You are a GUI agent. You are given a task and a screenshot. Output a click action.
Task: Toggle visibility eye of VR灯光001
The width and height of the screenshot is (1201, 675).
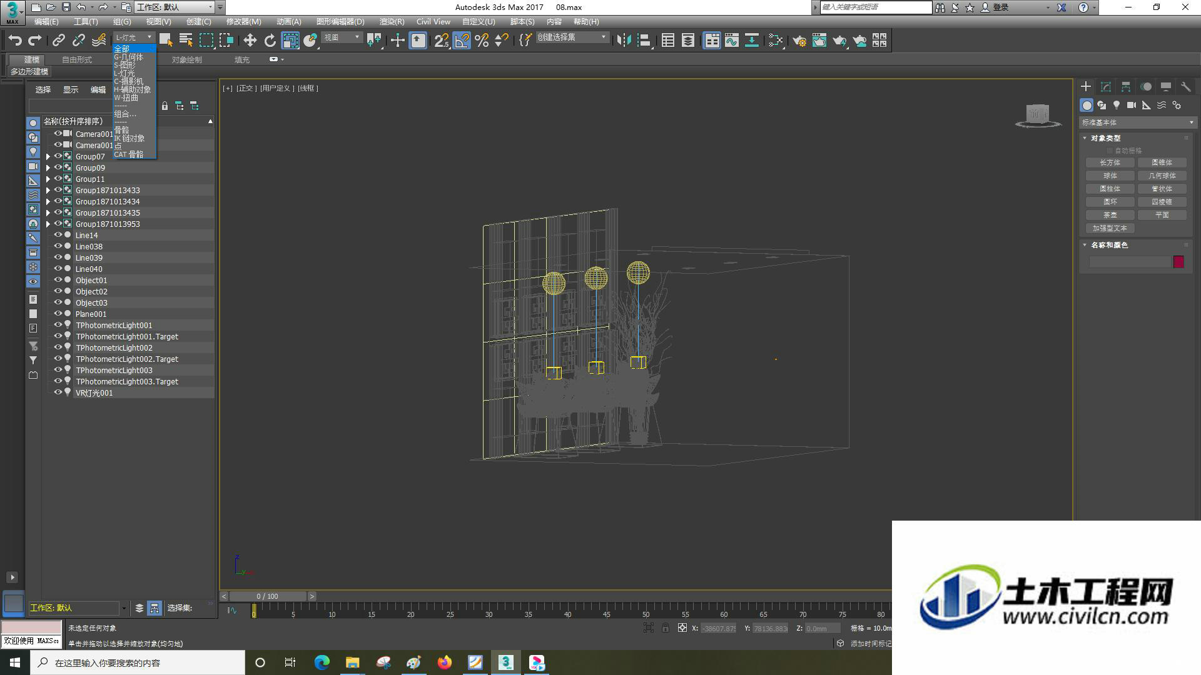point(58,392)
